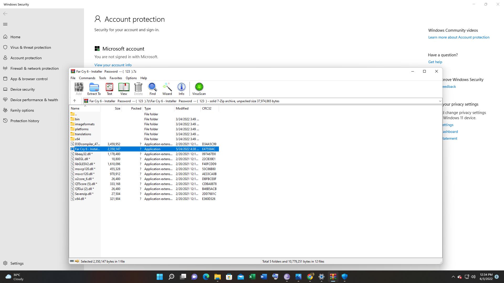Click the Find magnifier icon
Image resolution: width=504 pixels, height=283 pixels.
(153, 89)
